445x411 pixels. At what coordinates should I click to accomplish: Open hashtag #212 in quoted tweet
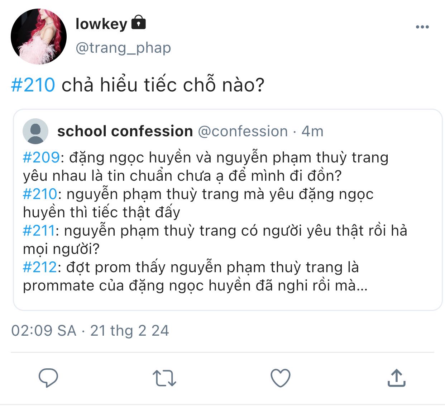[40, 267]
